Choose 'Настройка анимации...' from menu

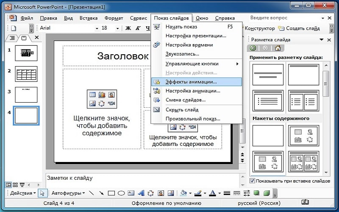(196, 91)
